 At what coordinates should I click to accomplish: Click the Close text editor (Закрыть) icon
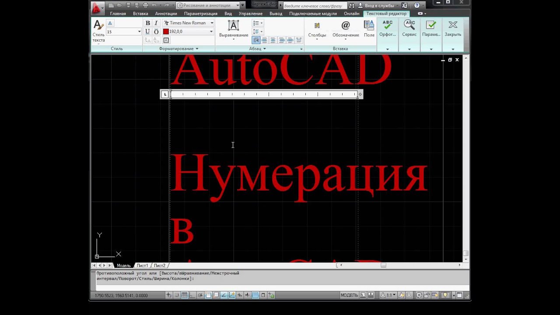(x=453, y=25)
